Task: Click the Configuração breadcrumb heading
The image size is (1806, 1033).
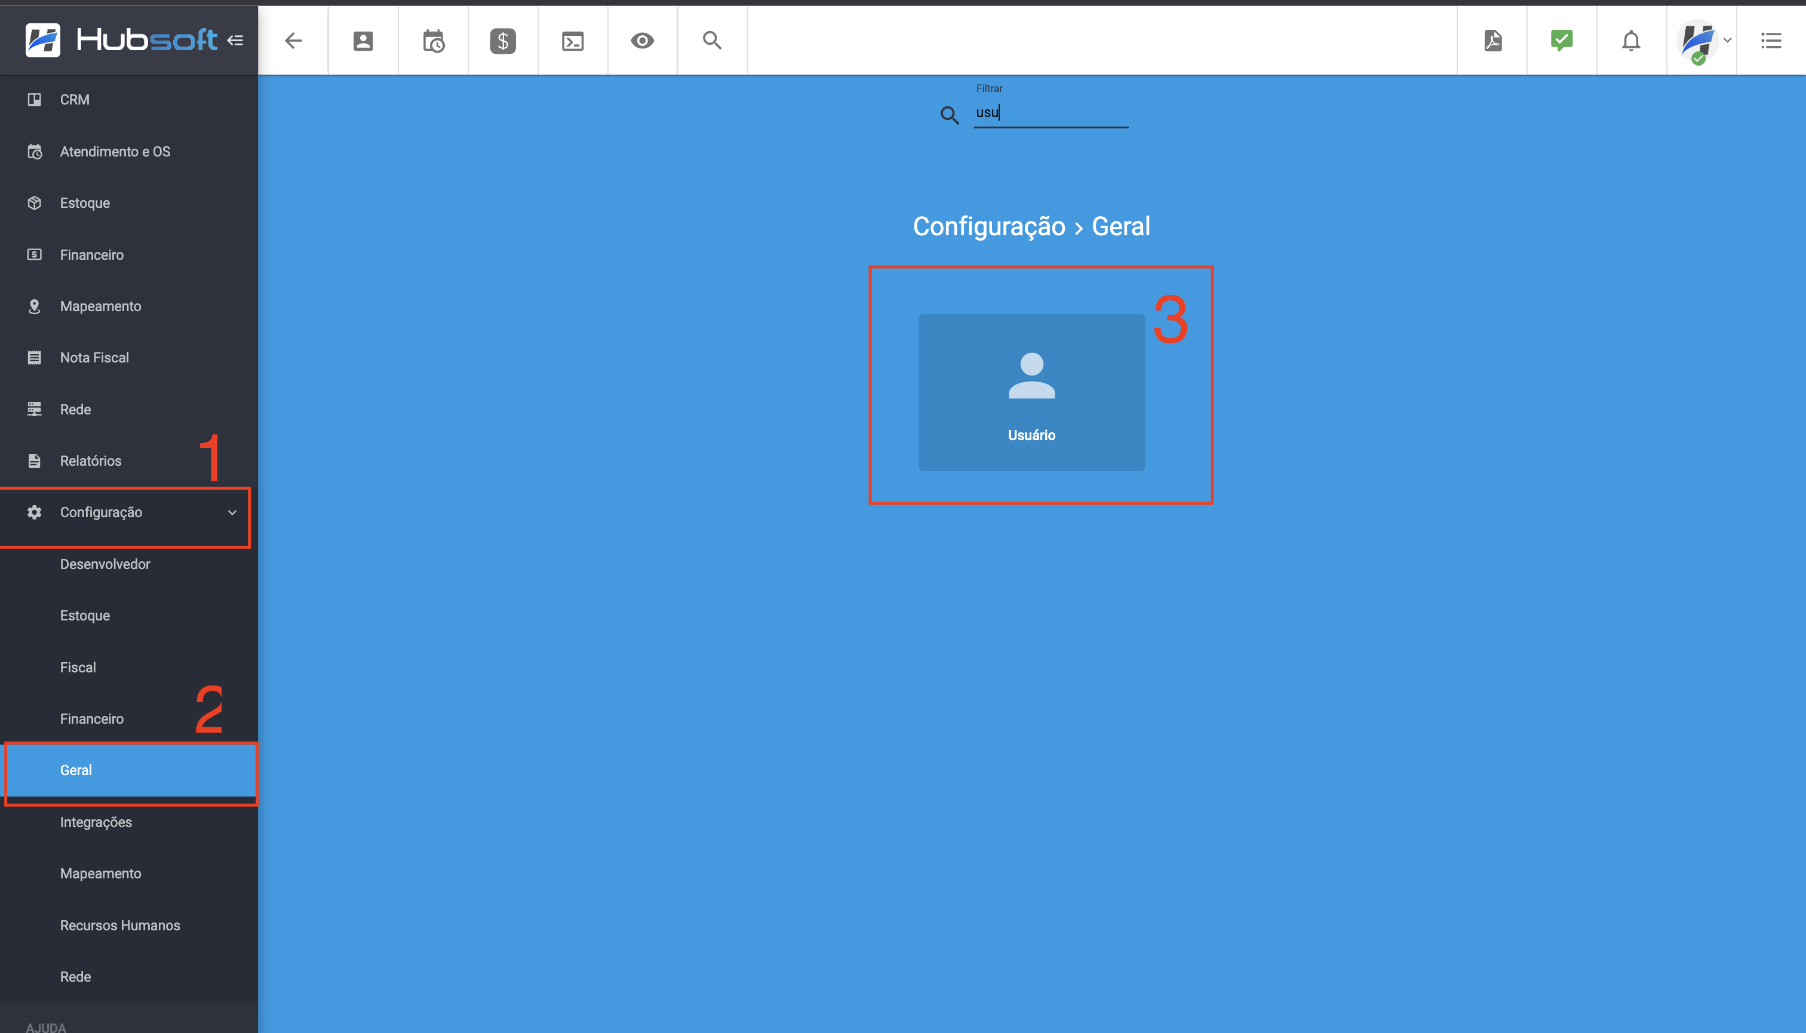Action: (x=988, y=226)
